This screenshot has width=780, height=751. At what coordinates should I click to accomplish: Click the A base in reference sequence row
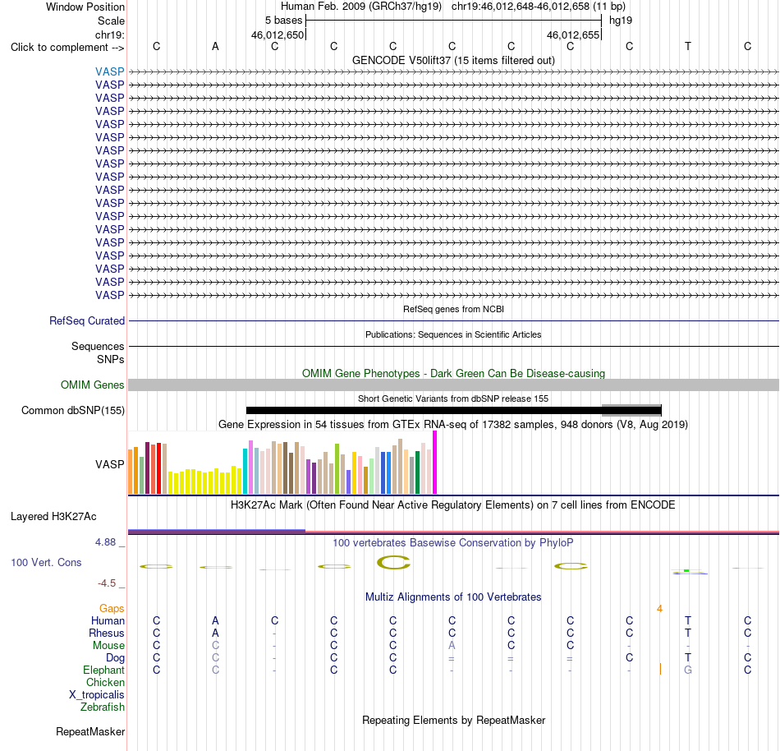215,46
